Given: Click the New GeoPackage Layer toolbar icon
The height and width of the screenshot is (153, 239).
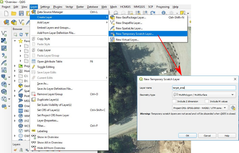Looking at the screenshot, I should (14, 22).
